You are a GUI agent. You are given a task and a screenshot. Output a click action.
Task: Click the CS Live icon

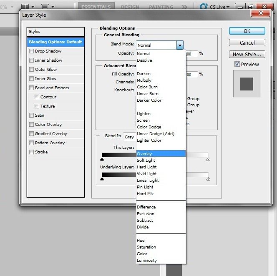[204, 7]
